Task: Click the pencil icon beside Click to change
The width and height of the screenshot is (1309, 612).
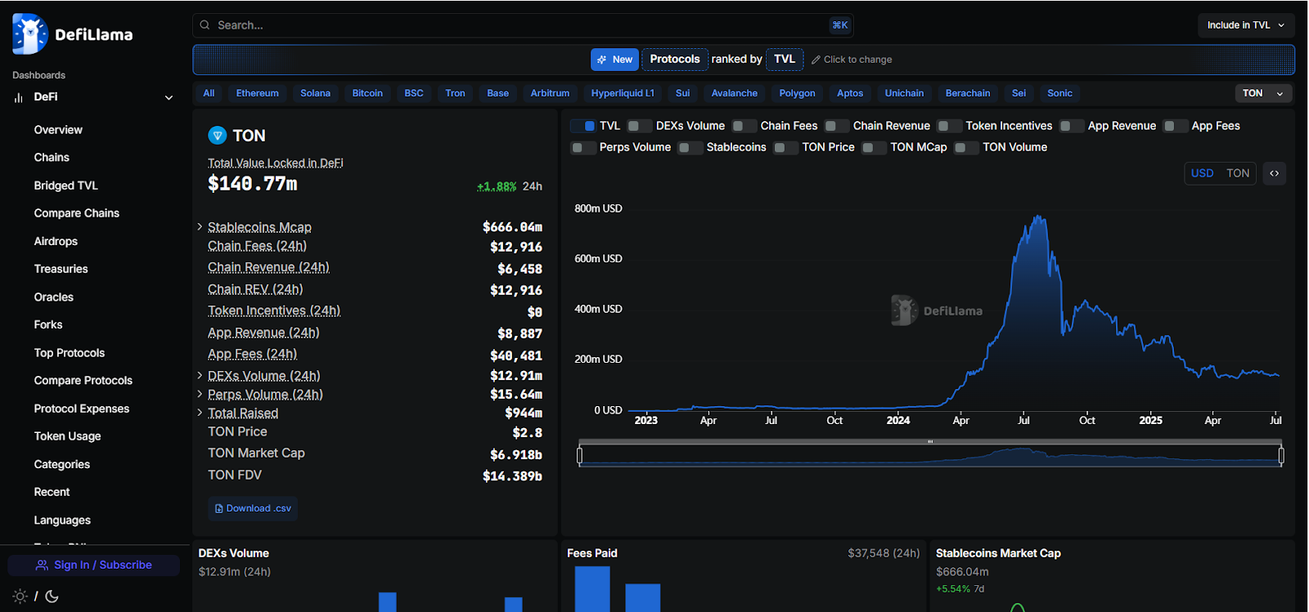Action: coord(816,60)
